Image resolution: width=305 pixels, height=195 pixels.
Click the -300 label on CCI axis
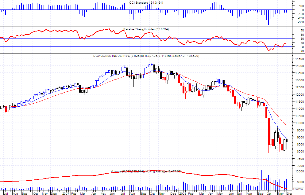(301, 23)
